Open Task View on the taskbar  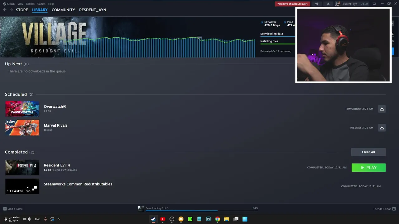click(x=236, y=219)
